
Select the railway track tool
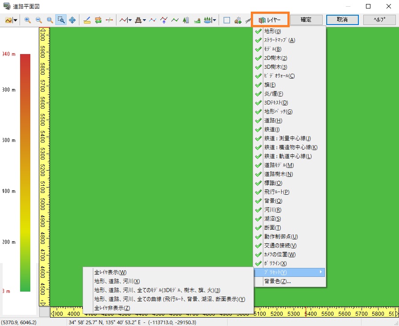pos(138,20)
